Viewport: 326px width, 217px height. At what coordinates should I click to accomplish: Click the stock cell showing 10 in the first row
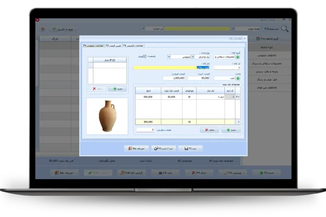pos(189,97)
